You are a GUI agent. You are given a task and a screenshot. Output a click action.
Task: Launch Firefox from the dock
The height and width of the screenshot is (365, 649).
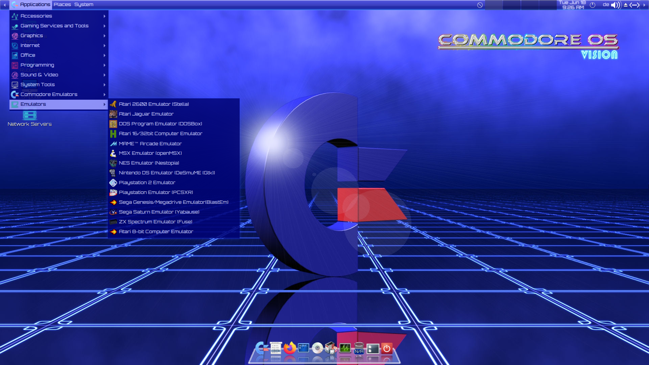tap(290, 348)
